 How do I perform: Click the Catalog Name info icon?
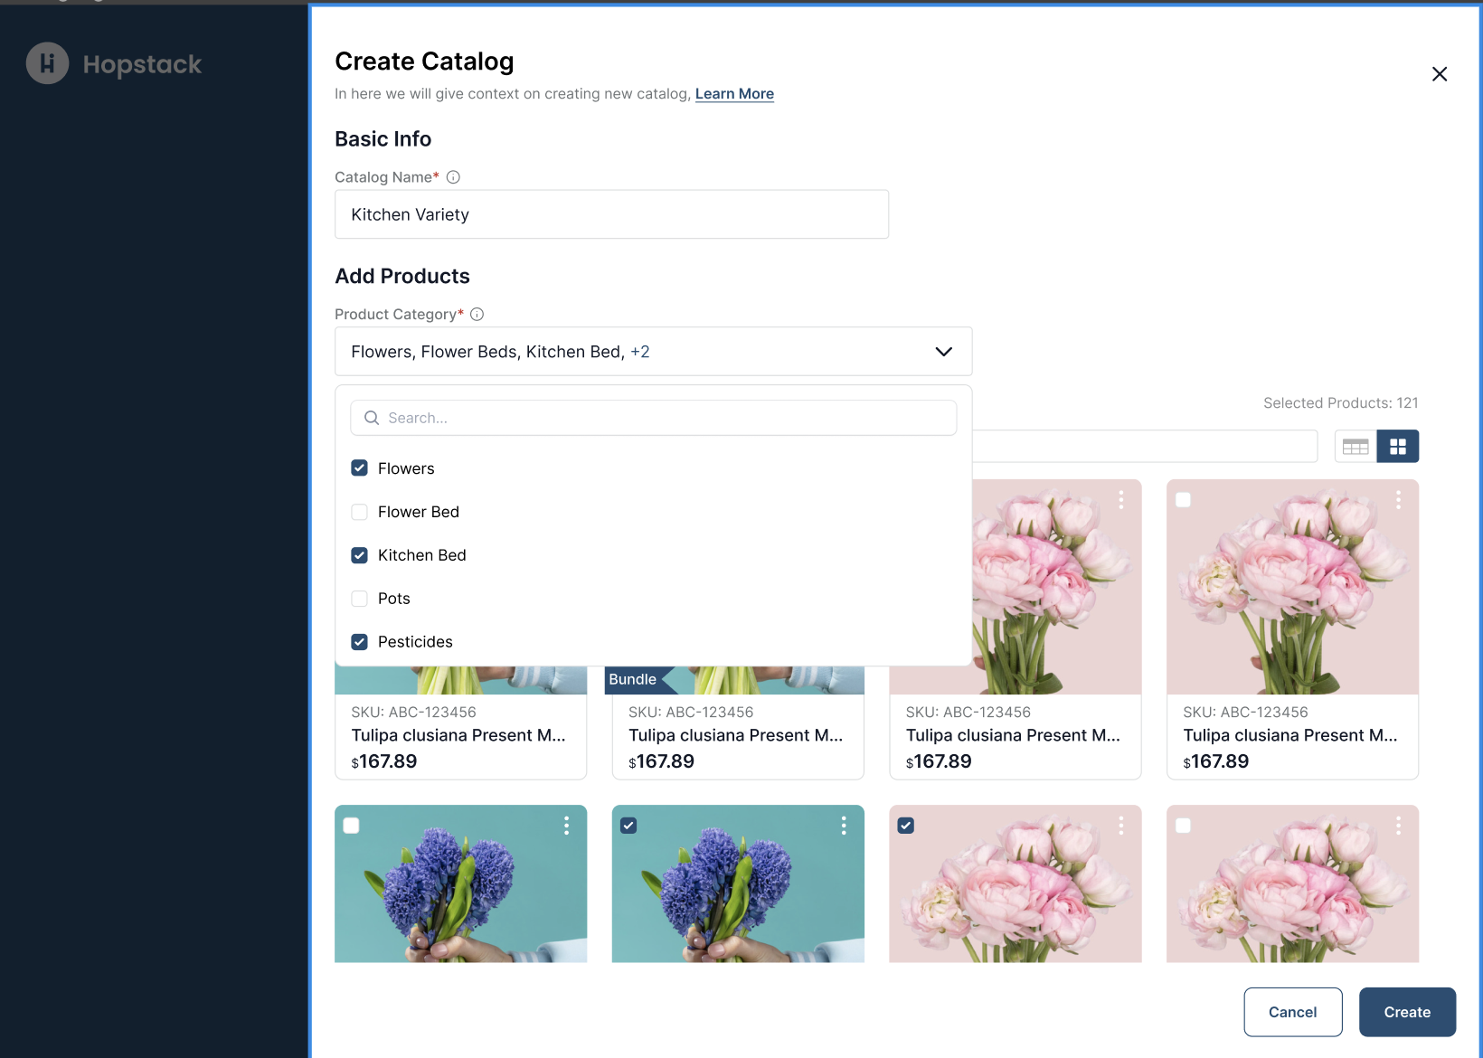454,177
